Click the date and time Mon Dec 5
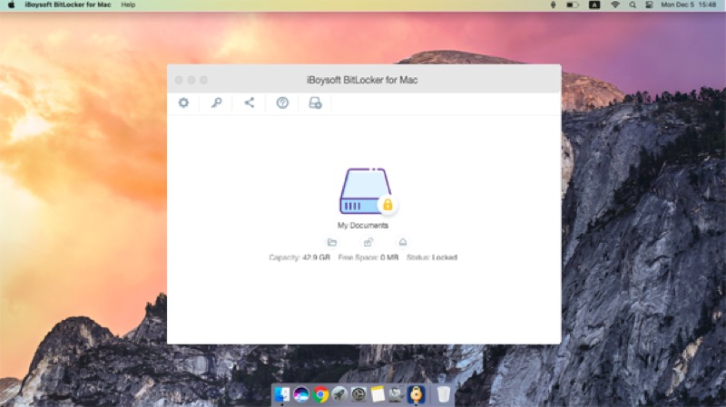The image size is (726, 407). pyautogui.click(x=689, y=5)
